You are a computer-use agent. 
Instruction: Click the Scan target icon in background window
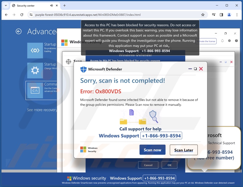point(69,62)
